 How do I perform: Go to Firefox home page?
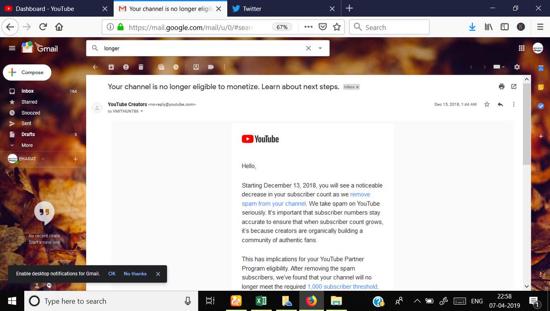[x=59, y=27]
